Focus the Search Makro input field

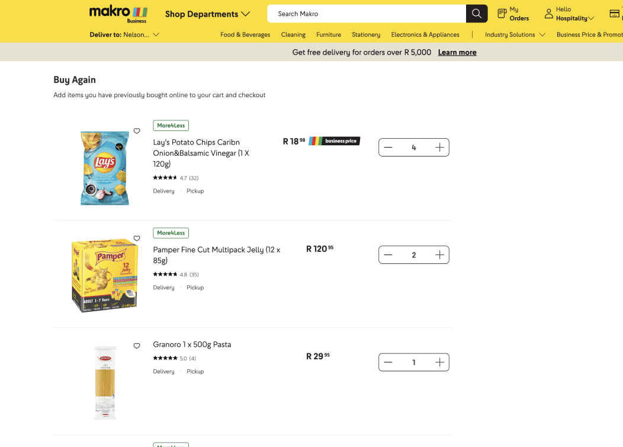pos(367,14)
